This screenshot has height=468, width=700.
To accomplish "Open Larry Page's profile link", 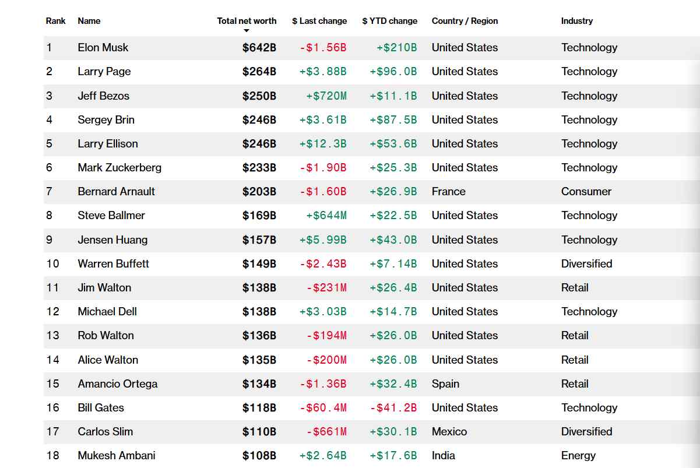I will point(104,72).
